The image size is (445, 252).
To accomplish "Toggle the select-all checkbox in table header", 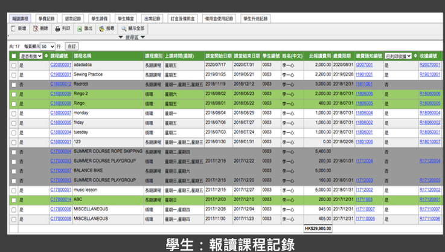I will tap(14, 56).
